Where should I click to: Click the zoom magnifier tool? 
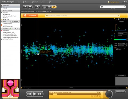click(x=122, y=19)
